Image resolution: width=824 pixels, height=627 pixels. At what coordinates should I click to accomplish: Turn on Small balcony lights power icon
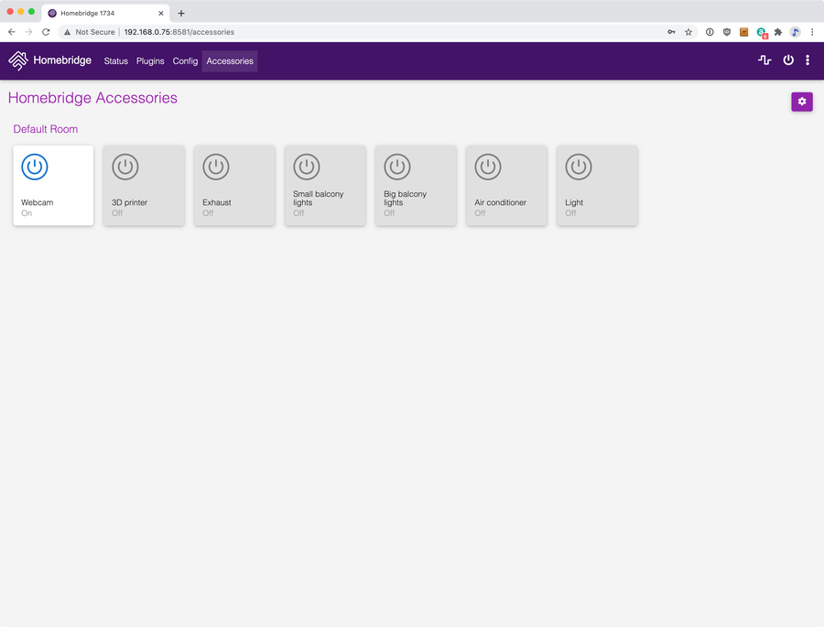tap(307, 167)
